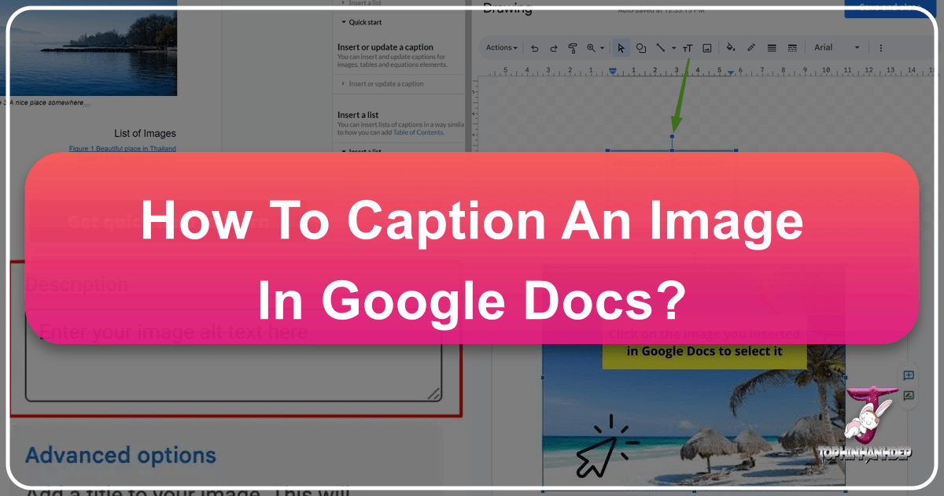Pick the Text box tool
This screenshot has height=496, width=944.
[688, 48]
